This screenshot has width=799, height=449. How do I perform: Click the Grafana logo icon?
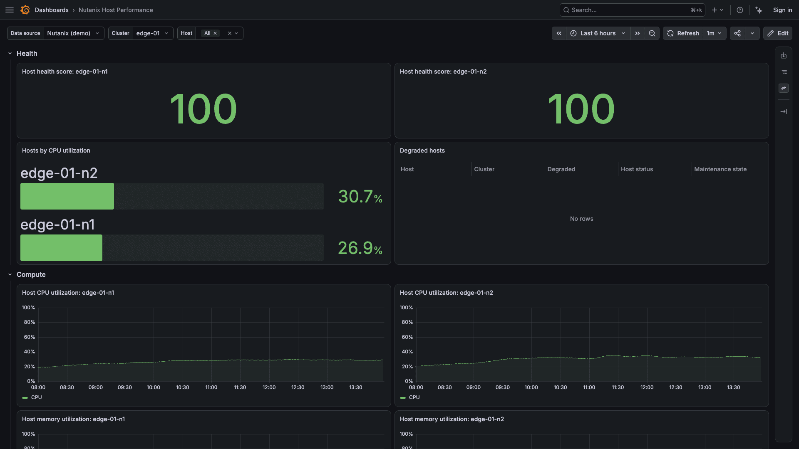[x=25, y=10]
